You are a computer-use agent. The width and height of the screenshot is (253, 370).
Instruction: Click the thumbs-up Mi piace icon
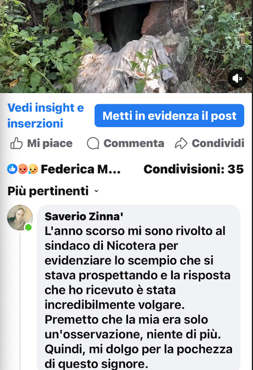pos(16,143)
